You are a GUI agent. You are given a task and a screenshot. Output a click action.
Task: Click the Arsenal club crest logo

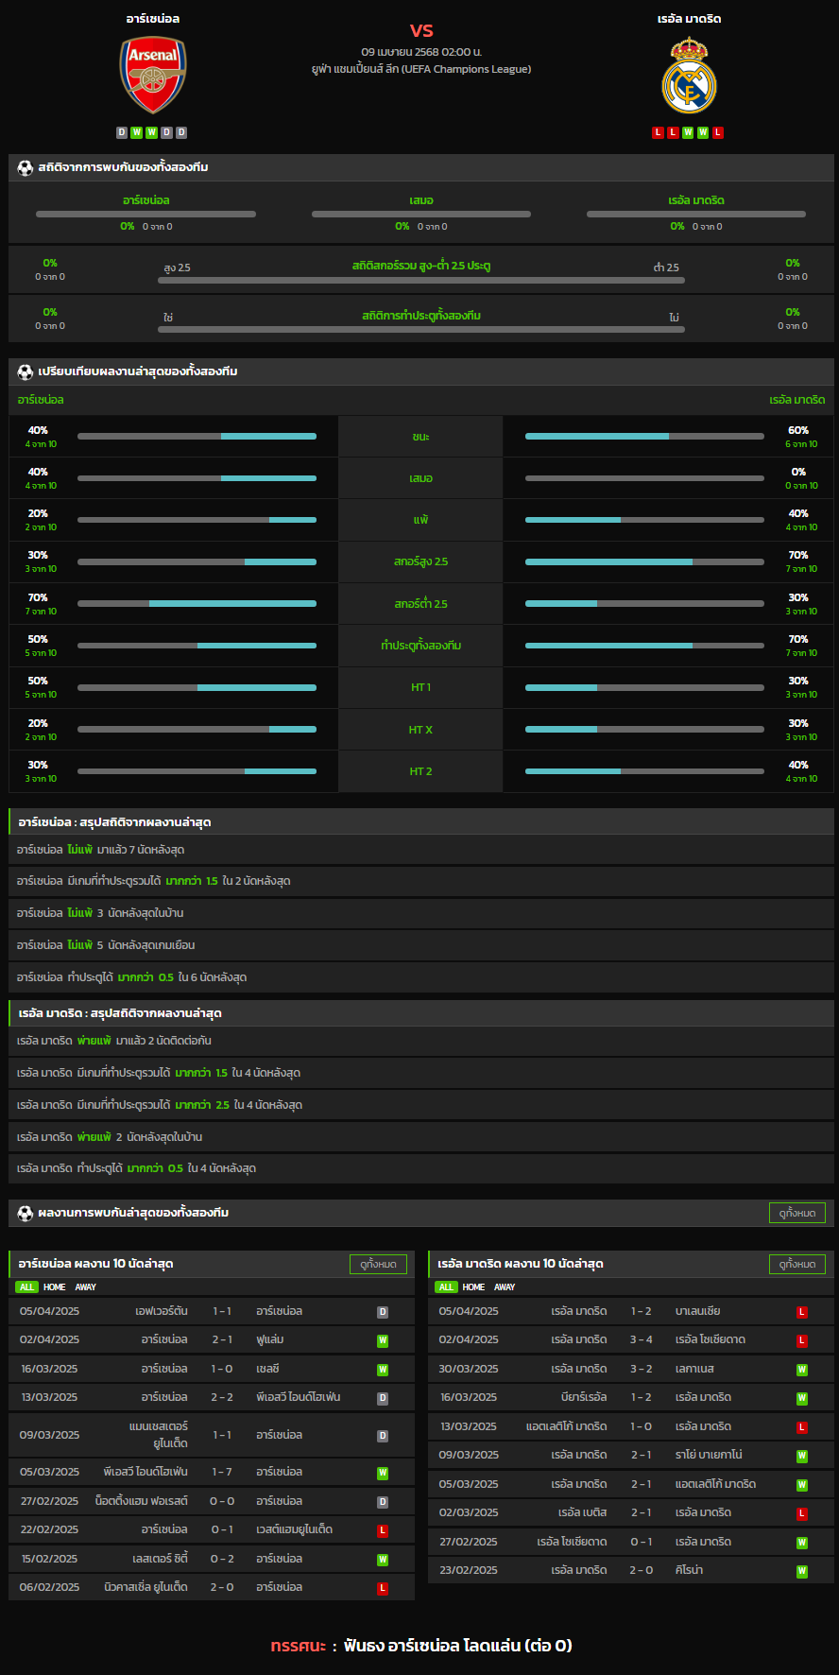tap(153, 76)
